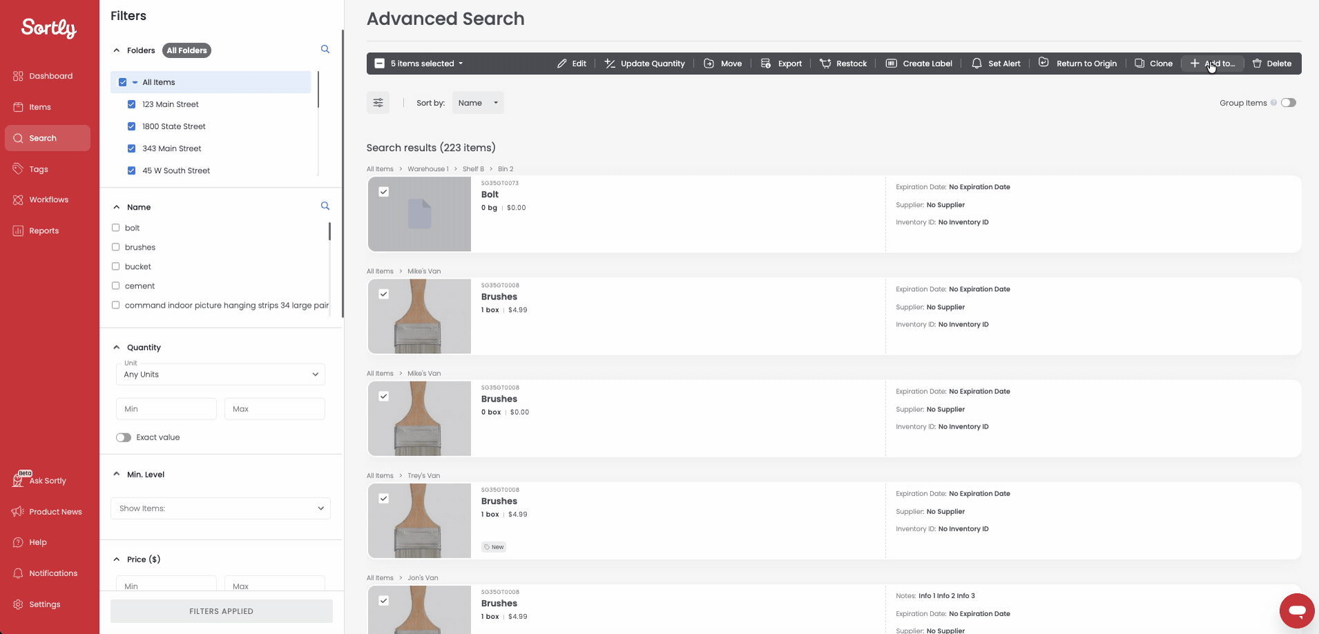Click the Set Alert bell button

[x=995, y=63]
